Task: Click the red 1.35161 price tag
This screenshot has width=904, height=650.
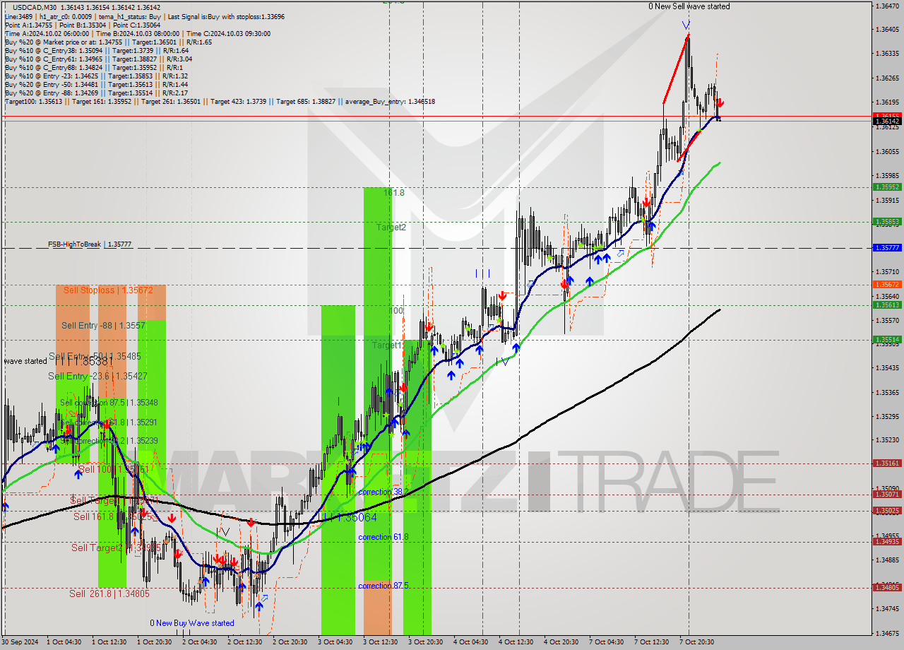Action: tap(887, 463)
